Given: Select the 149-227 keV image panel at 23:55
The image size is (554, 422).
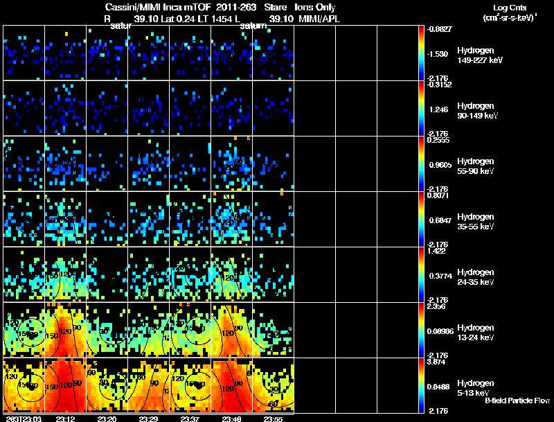Looking at the screenshot, I should (x=273, y=53).
